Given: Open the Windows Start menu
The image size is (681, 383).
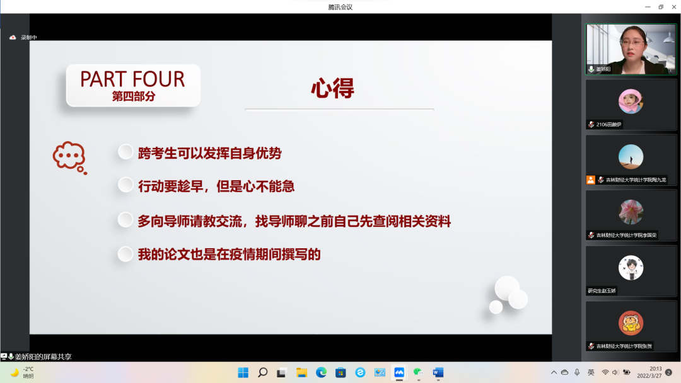Looking at the screenshot, I should [x=243, y=372].
